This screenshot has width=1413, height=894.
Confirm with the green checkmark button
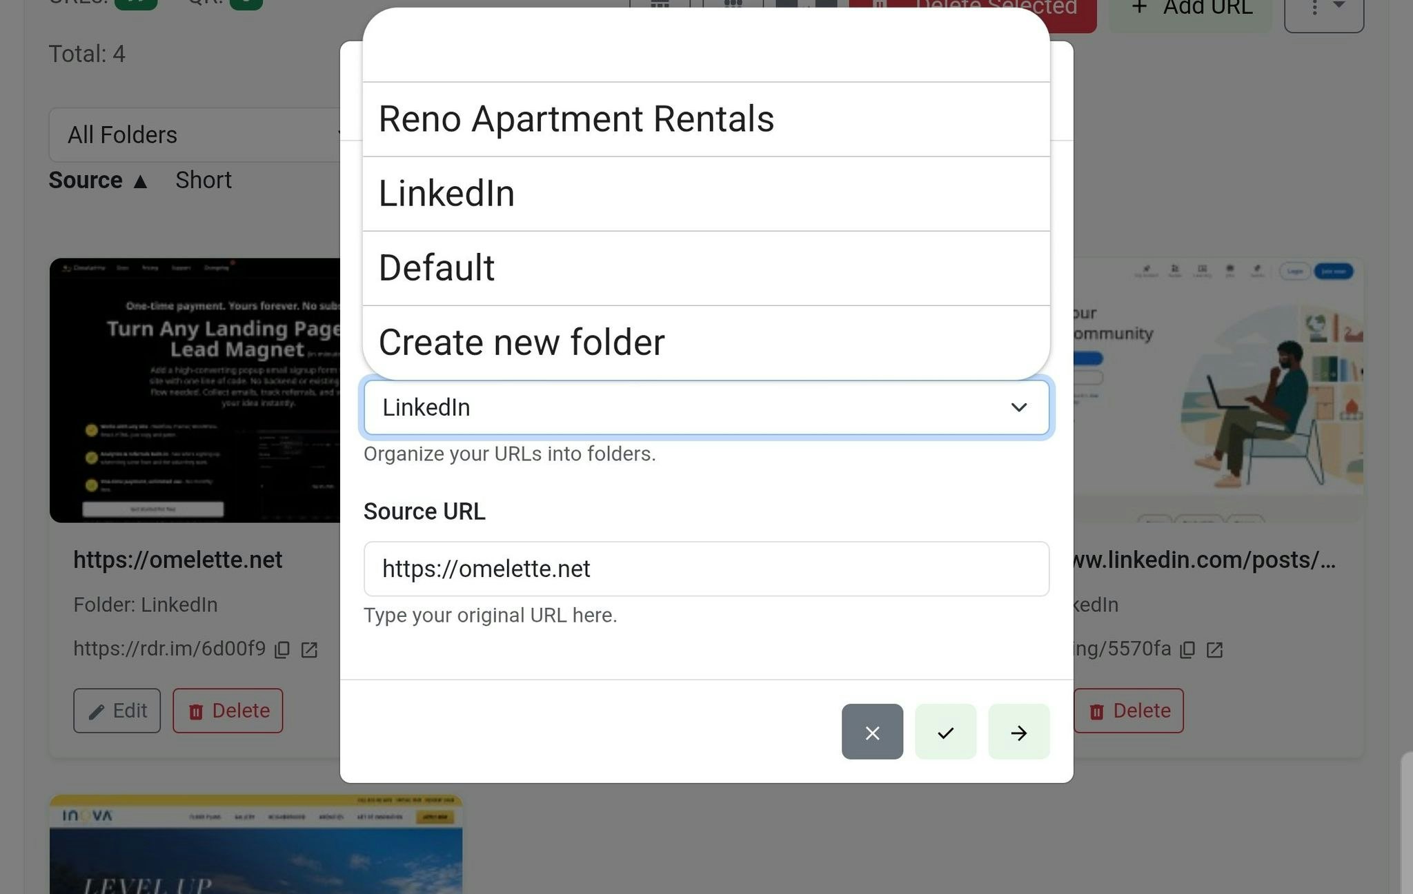pos(946,732)
